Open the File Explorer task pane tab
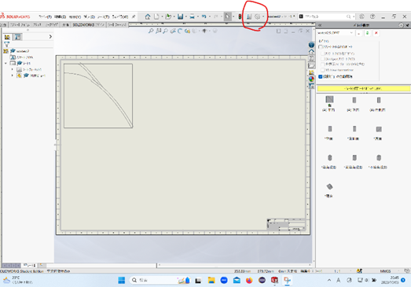The image size is (411, 287). coord(311,65)
